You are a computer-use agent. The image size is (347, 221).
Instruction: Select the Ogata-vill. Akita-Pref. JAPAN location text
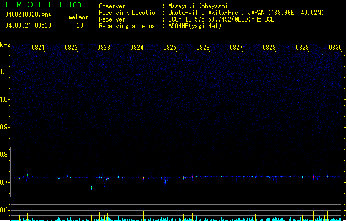[x=246, y=13]
